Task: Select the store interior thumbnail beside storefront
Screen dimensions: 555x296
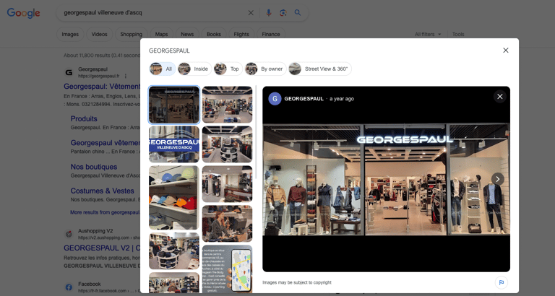Action: click(x=227, y=105)
